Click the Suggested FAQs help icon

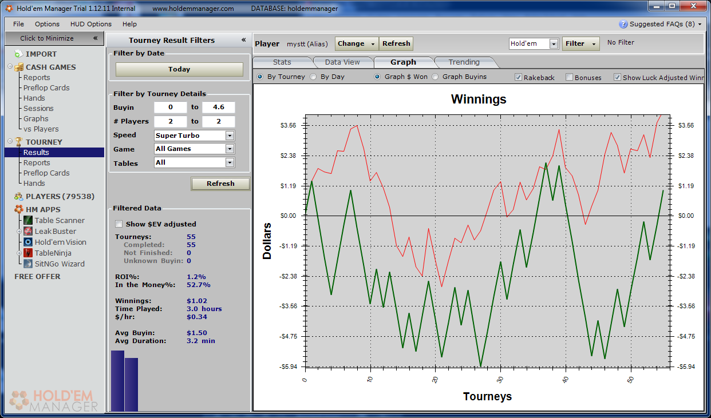(623, 24)
